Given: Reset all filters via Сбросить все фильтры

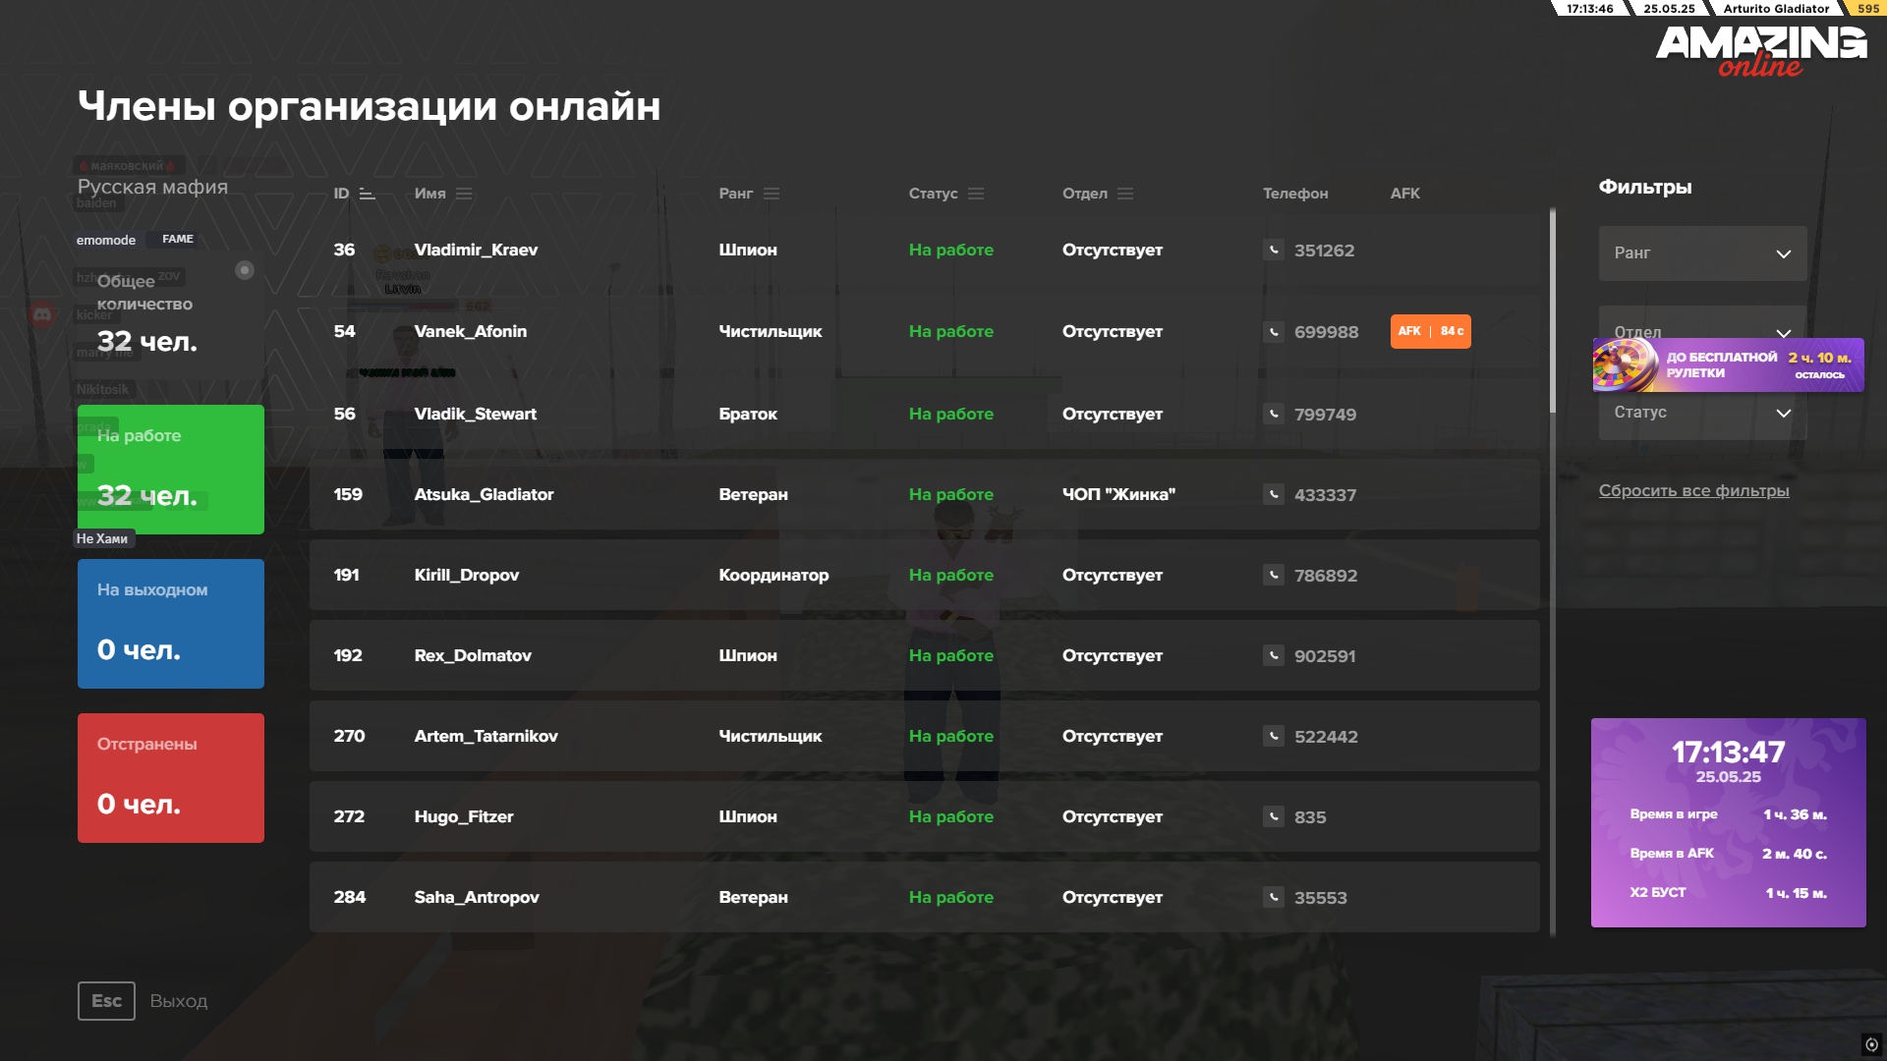Looking at the screenshot, I should (1692, 490).
